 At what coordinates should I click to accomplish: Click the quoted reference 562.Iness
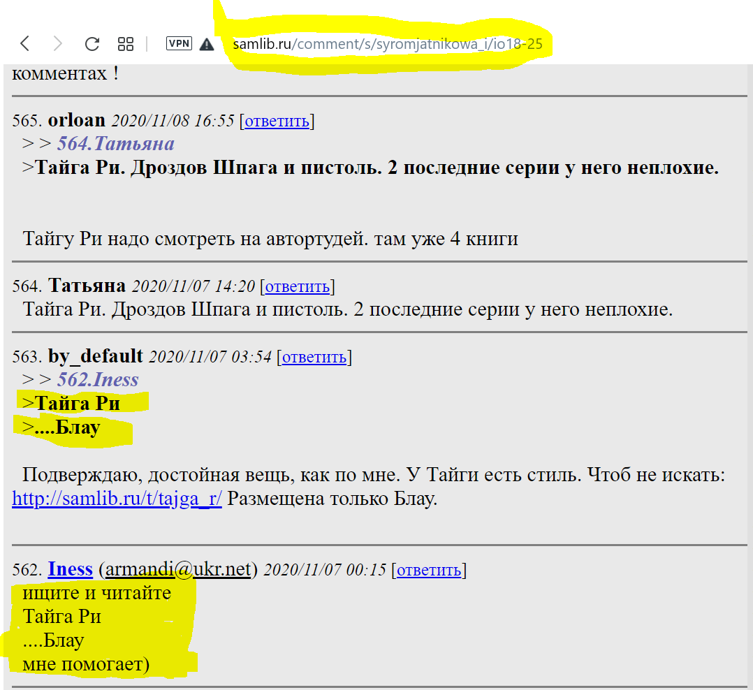pyautogui.click(x=98, y=380)
